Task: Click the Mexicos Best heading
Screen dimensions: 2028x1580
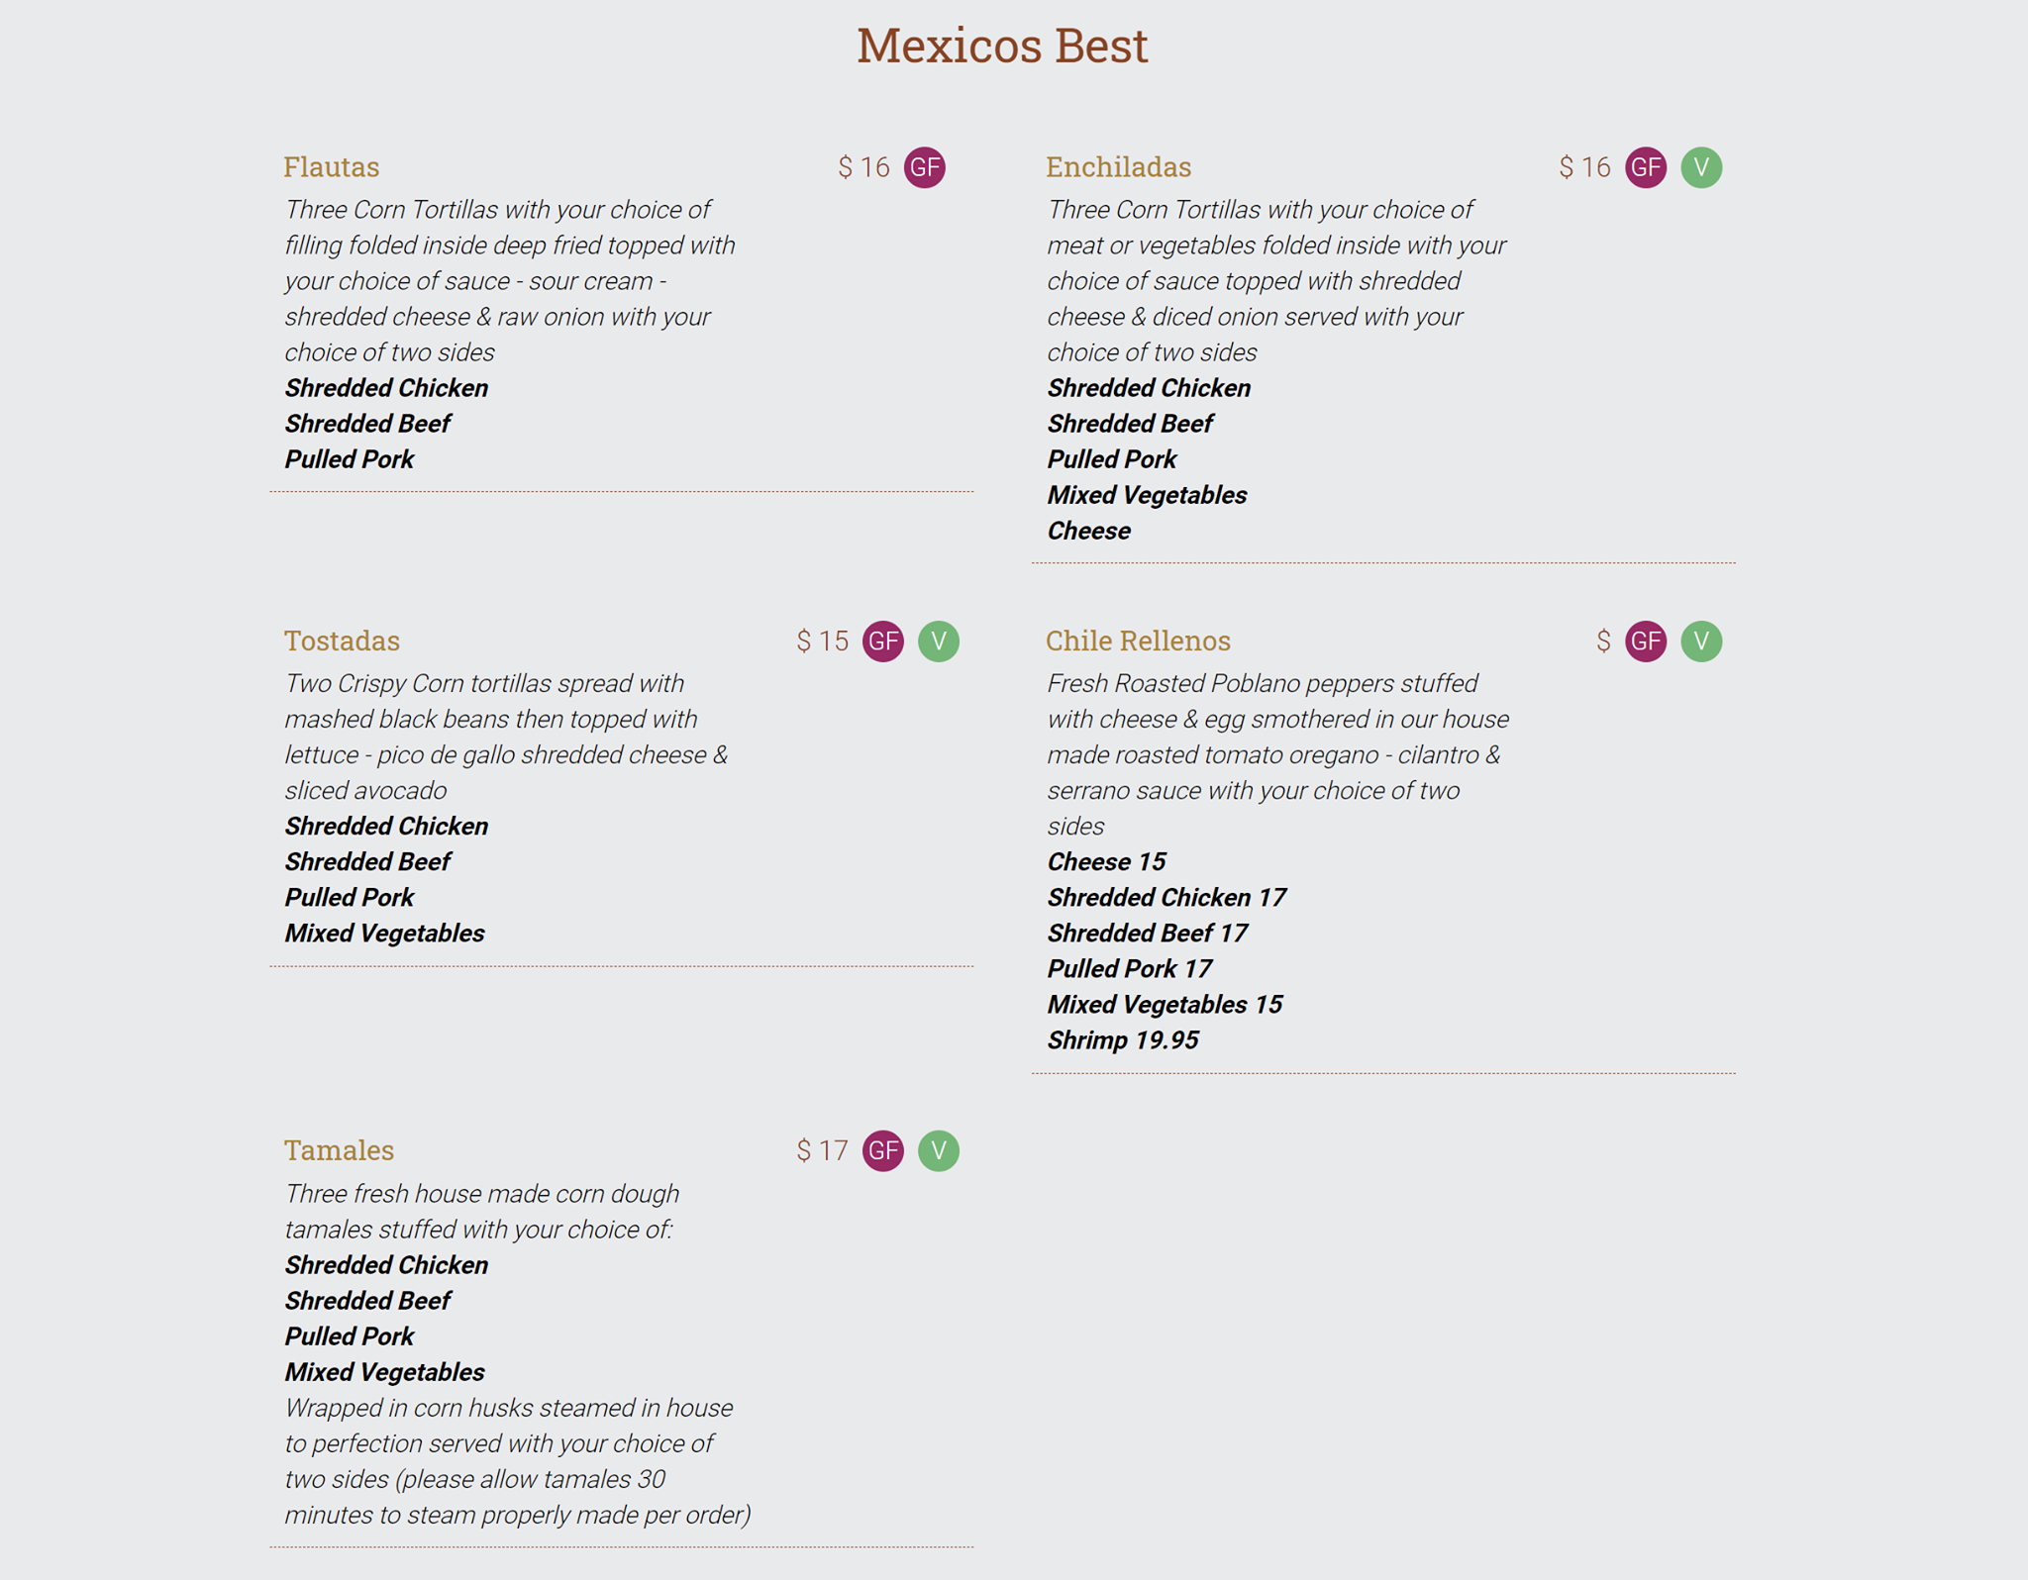Action: point(1002,46)
